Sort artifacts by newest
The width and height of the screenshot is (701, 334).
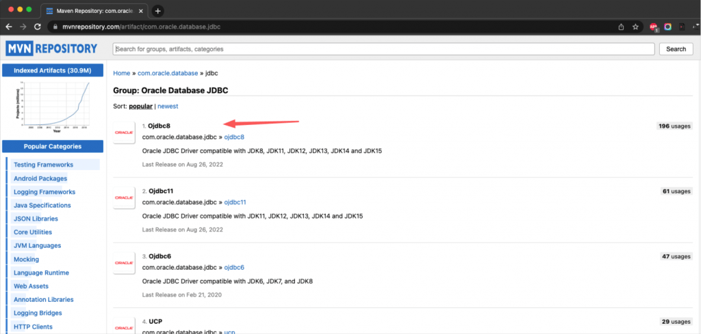pyautogui.click(x=168, y=106)
